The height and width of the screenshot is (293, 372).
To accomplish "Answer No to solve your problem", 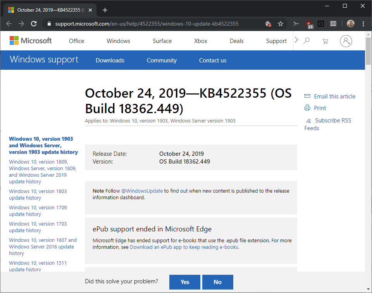I will click(217, 282).
